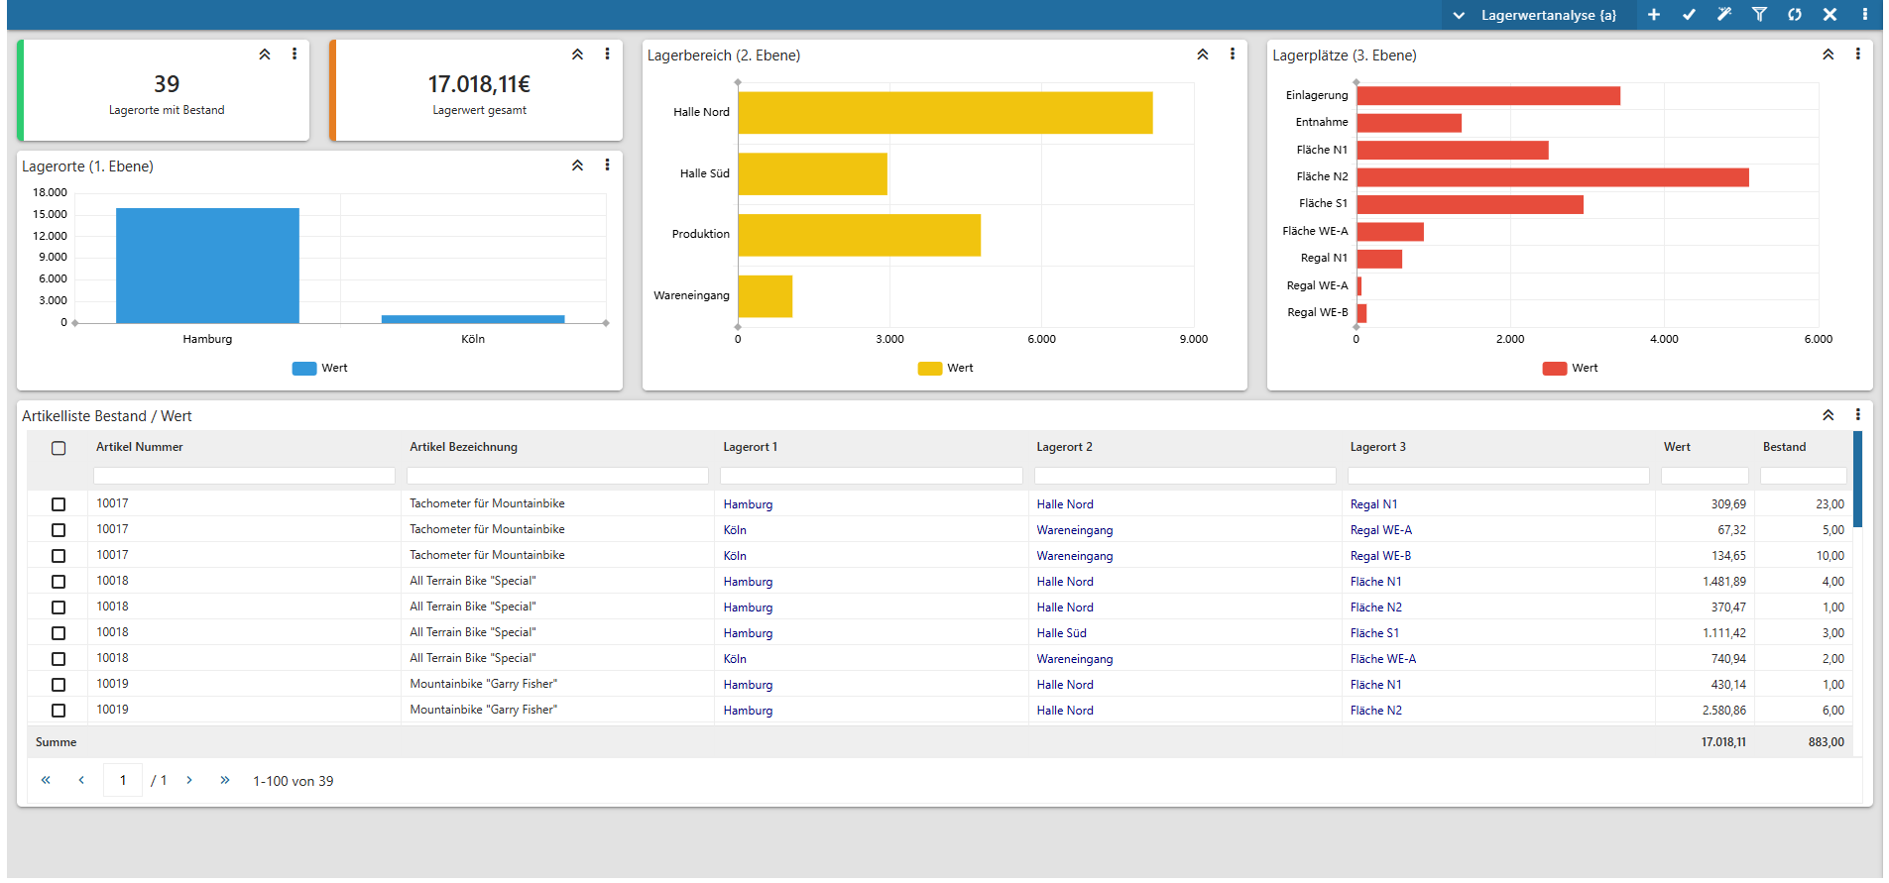Collapse the Artikelliste Bestand / Wert panel
The image size is (1889, 883).
click(1828, 415)
